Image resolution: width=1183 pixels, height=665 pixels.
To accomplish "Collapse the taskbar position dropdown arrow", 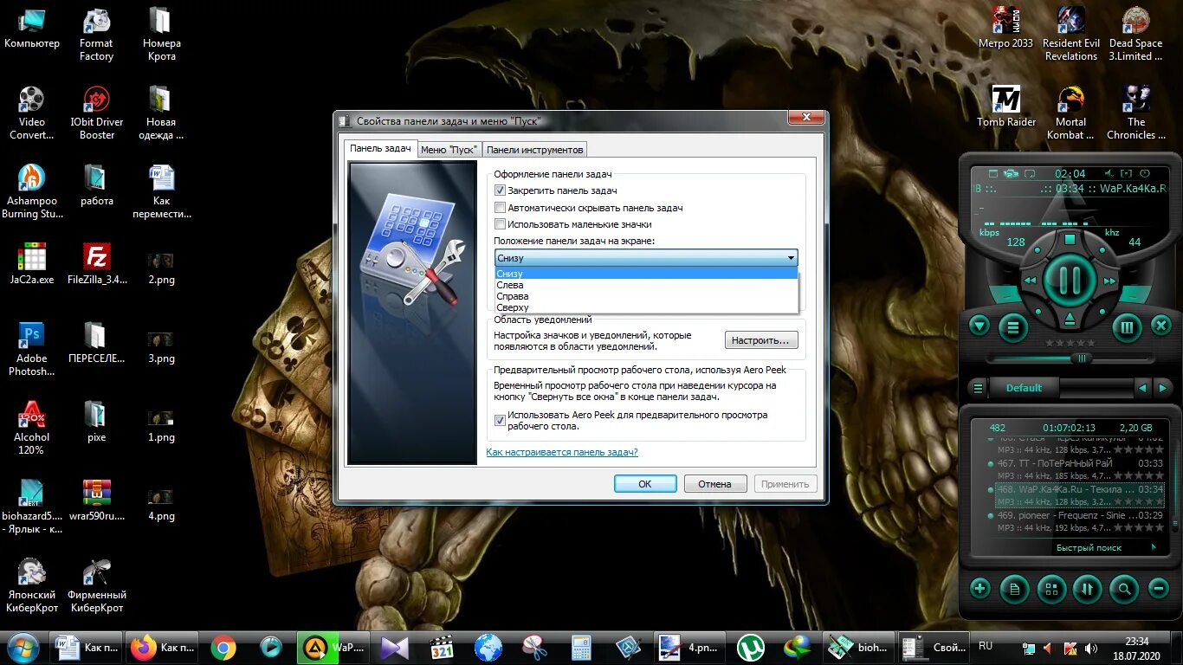I will [791, 258].
